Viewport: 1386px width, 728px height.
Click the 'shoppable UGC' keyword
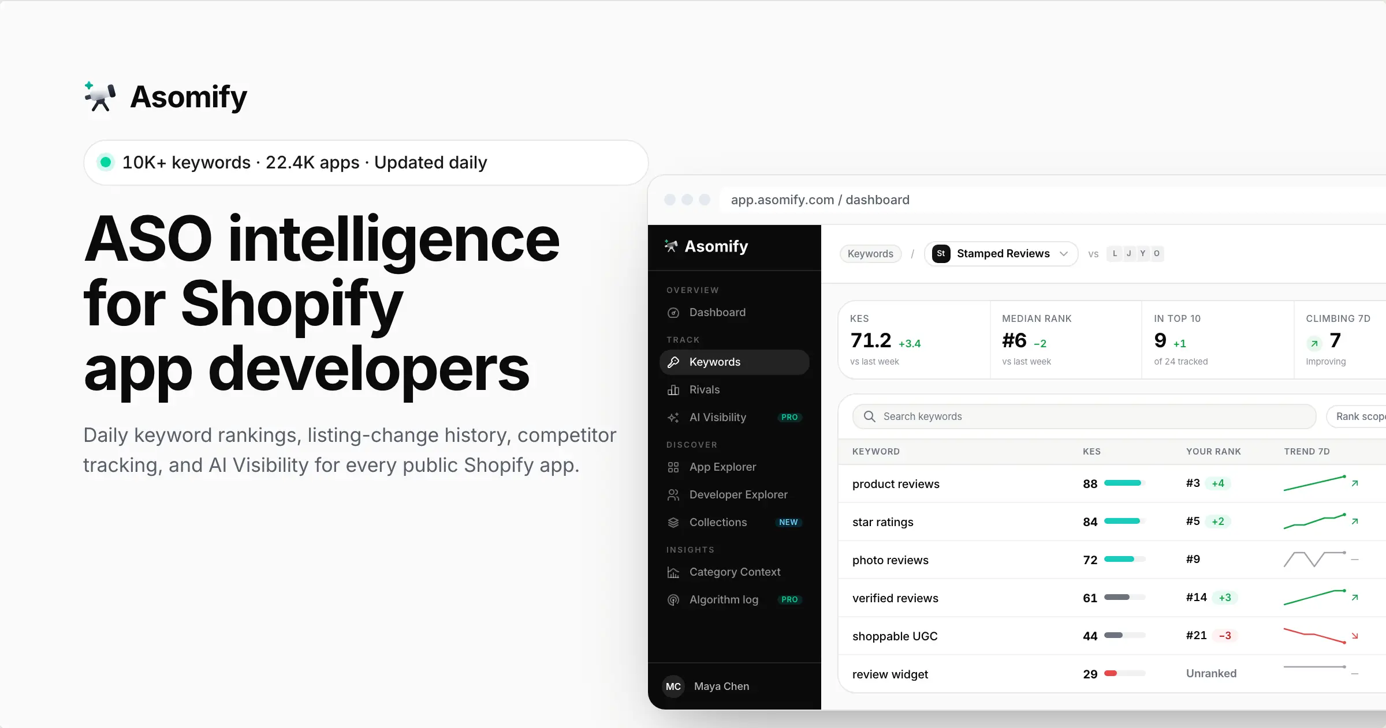tap(895, 636)
